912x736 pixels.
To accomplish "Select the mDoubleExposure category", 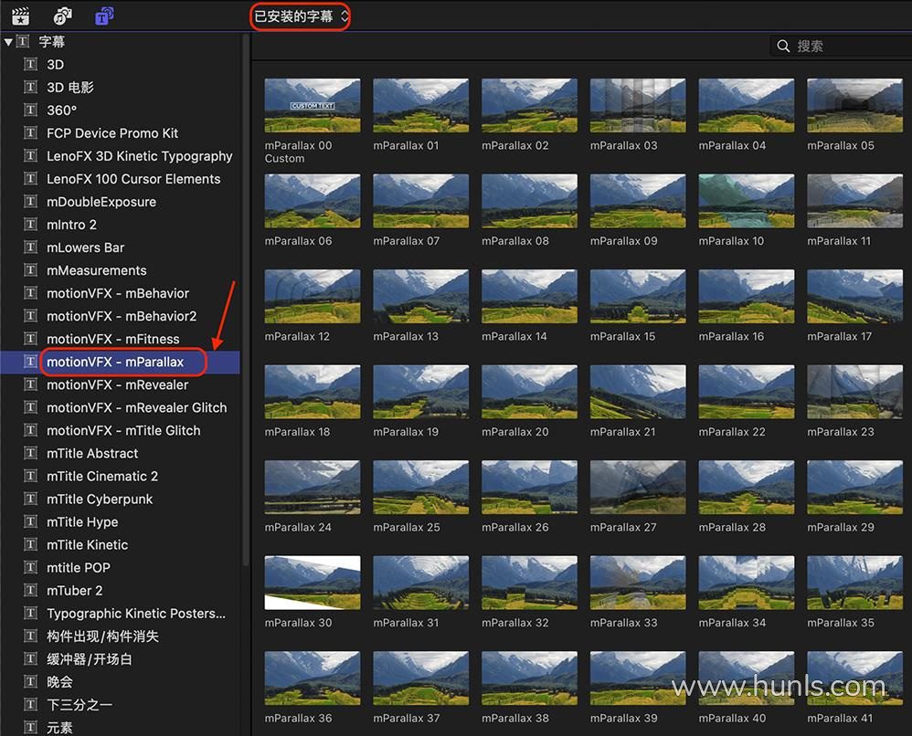I will pyautogui.click(x=101, y=202).
